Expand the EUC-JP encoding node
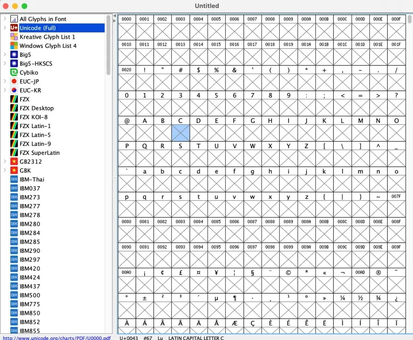Image resolution: width=413 pixels, height=340 pixels. tap(5, 81)
